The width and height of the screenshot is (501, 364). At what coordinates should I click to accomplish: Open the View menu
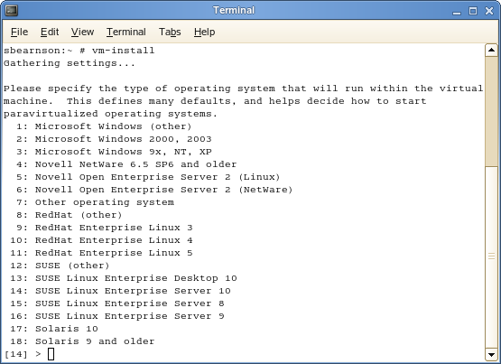82,32
